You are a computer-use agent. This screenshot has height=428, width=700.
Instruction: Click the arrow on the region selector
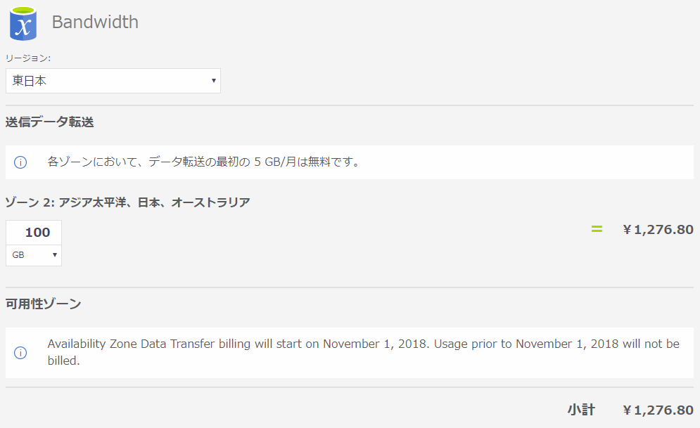coord(213,81)
